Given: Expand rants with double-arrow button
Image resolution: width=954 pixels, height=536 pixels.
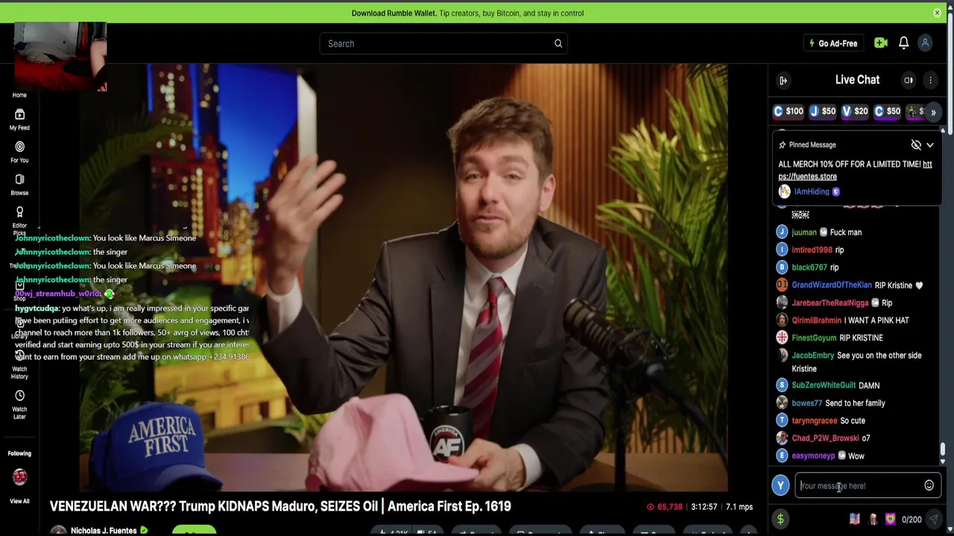Looking at the screenshot, I should coord(933,112).
